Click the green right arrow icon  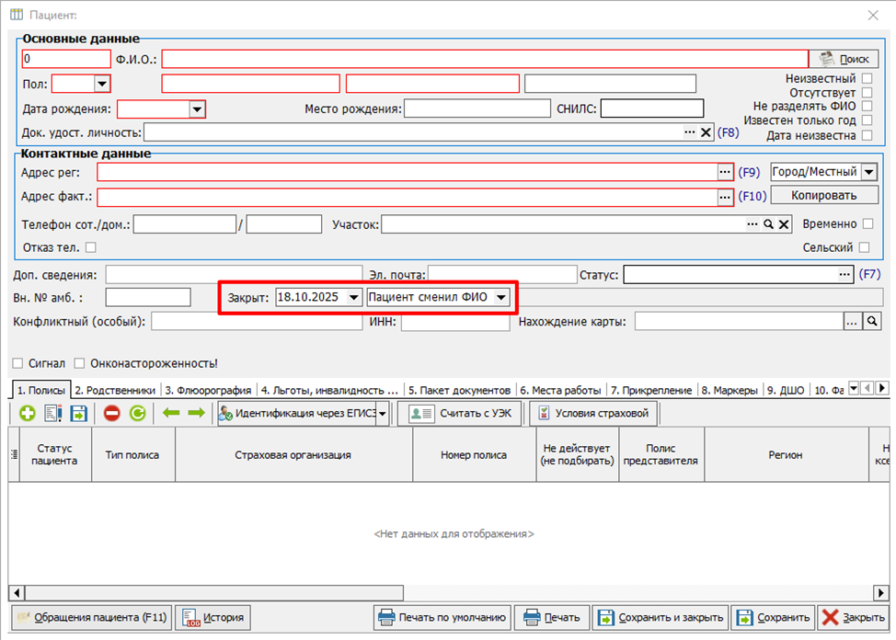pyautogui.click(x=196, y=414)
